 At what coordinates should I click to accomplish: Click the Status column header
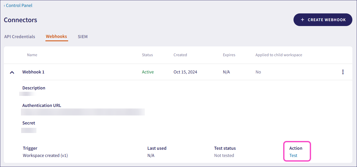point(147,55)
